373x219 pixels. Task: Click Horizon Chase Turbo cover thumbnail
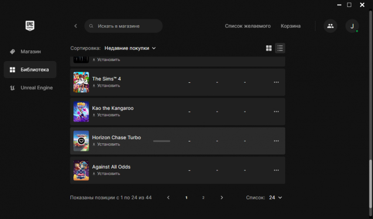click(81, 141)
